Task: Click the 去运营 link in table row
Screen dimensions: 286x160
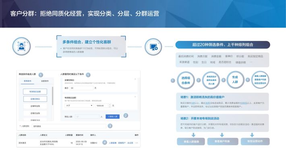Action: [130, 143]
